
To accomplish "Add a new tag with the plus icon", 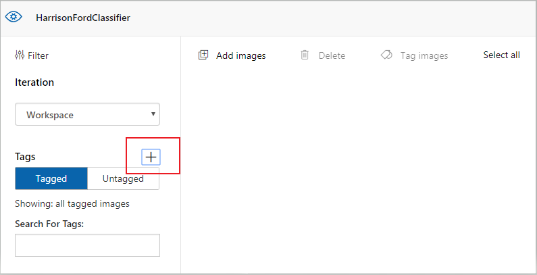I will coord(151,157).
